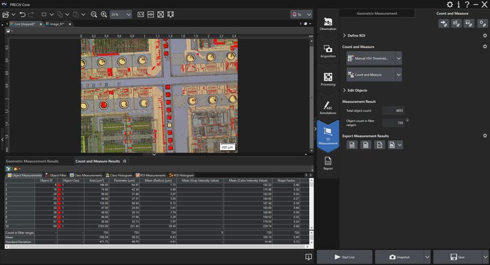Open the Observation workflow panel

(x=328, y=25)
